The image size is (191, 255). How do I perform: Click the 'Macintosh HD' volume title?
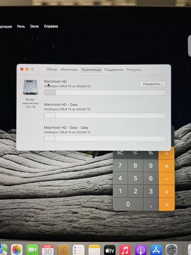click(x=55, y=81)
